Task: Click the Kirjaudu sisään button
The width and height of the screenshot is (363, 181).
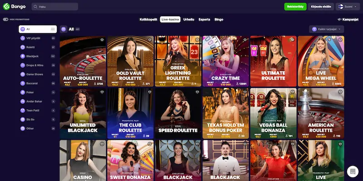Action: coord(321,7)
